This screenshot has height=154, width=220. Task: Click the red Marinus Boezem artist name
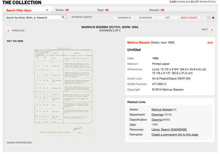139,43
